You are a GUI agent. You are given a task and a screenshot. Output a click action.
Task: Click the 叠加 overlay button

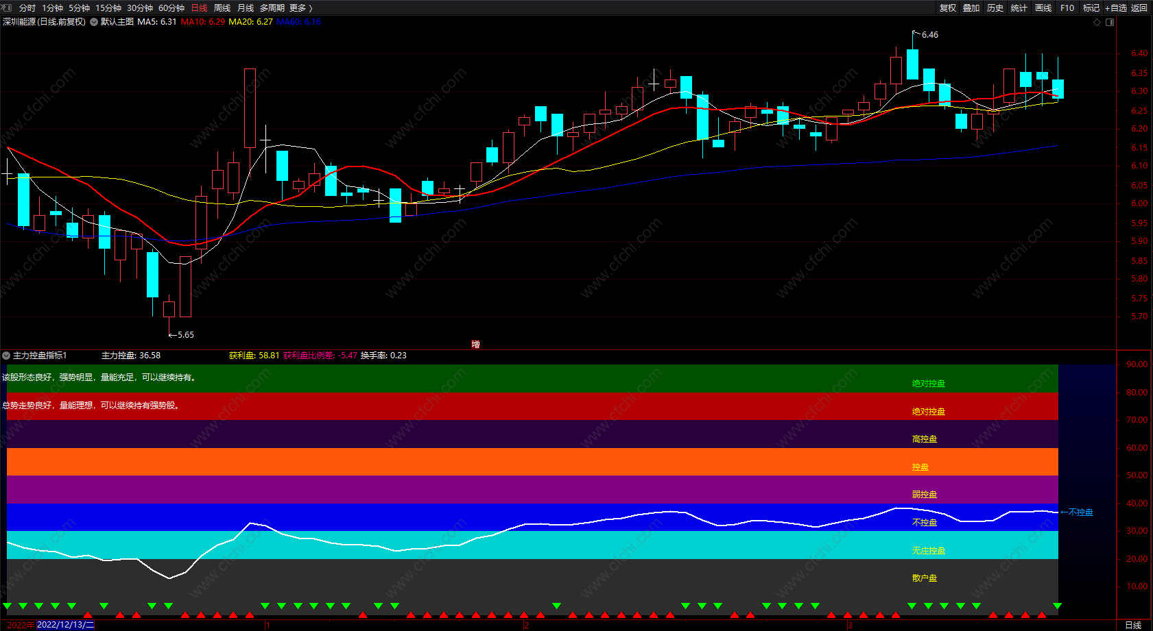point(971,8)
